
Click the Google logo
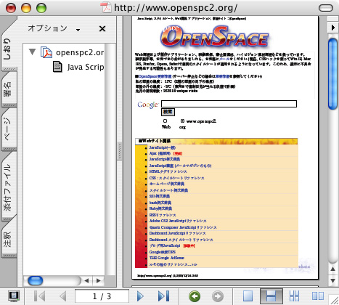coord(148,105)
